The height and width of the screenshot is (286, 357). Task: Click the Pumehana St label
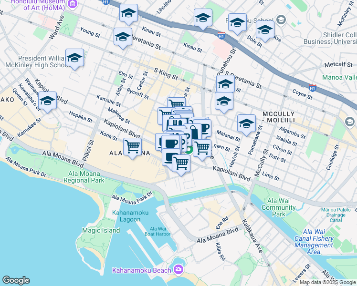(x=255, y=140)
